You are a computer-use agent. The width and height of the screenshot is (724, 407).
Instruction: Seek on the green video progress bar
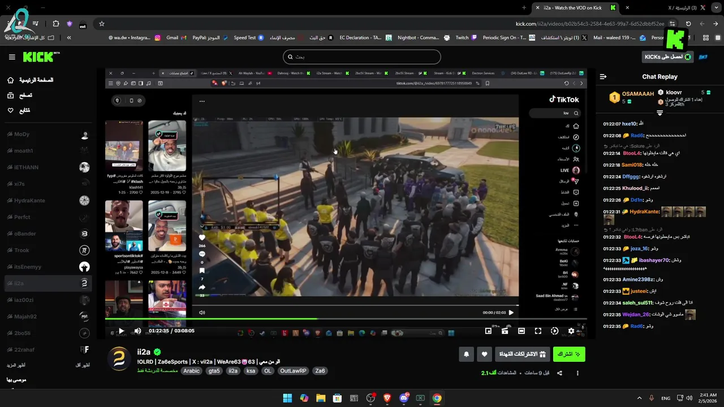click(x=346, y=319)
